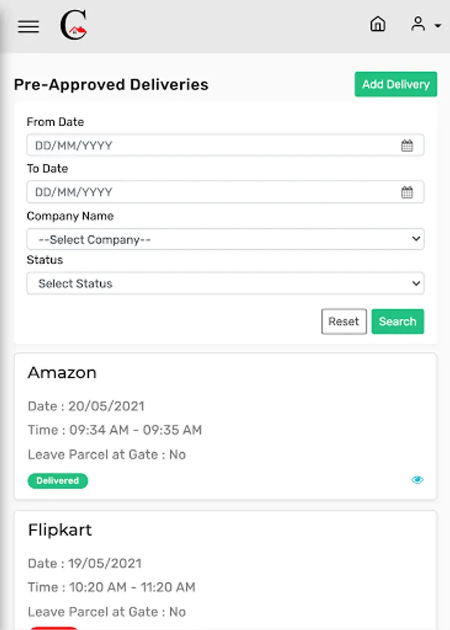Open the From Date calendar picker icon

pos(407,146)
